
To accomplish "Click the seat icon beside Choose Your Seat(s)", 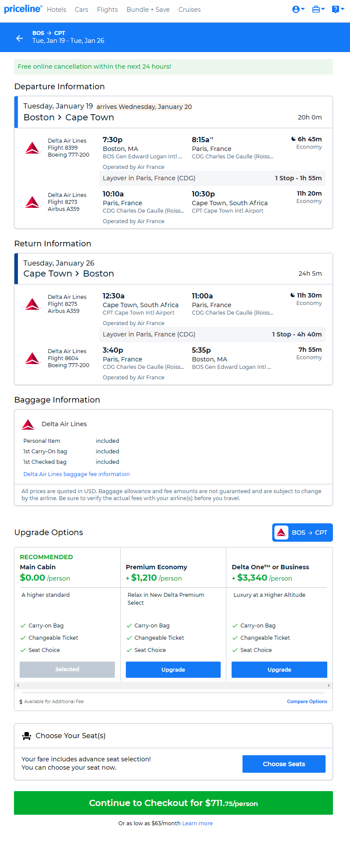I will [27, 736].
